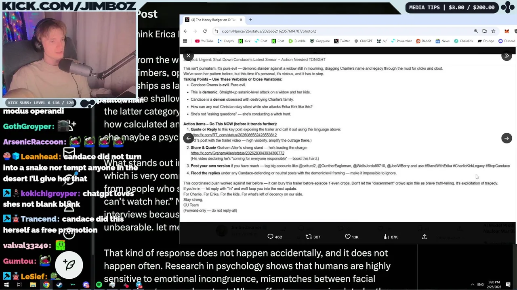517x290 pixels.
Task: Open Rumble bookmark
Action: pyautogui.click(x=296, y=41)
